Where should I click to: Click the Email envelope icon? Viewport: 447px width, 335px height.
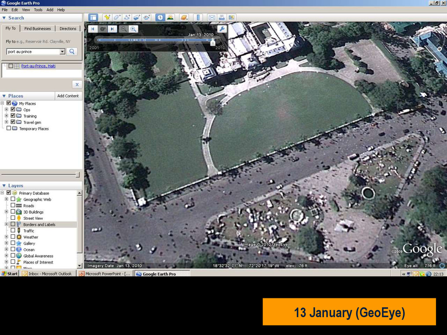pyautogui.click(x=212, y=17)
